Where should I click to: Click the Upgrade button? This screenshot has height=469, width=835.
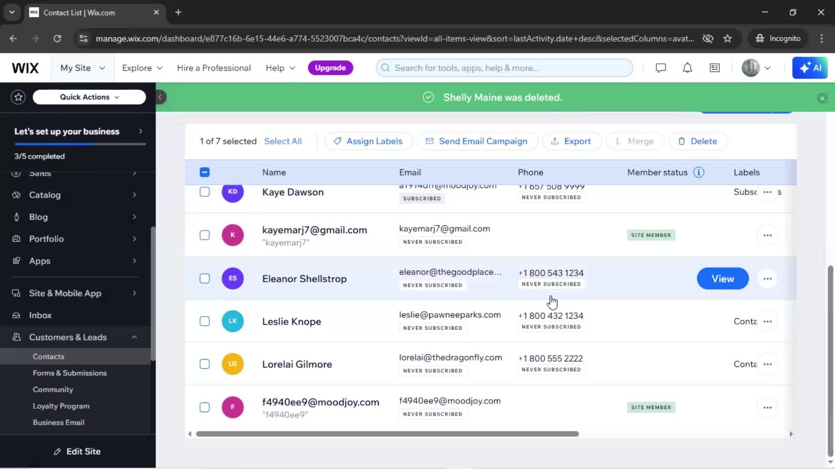(x=330, y=68)
